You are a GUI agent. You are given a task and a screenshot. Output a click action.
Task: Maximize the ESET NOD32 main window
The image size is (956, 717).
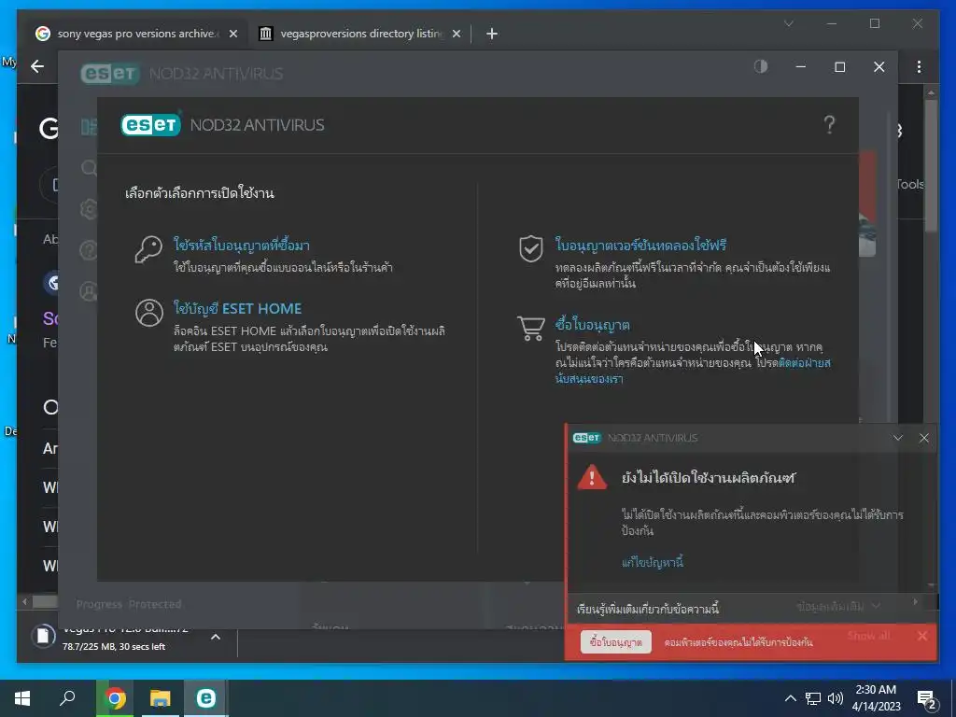tap(839, 67)
